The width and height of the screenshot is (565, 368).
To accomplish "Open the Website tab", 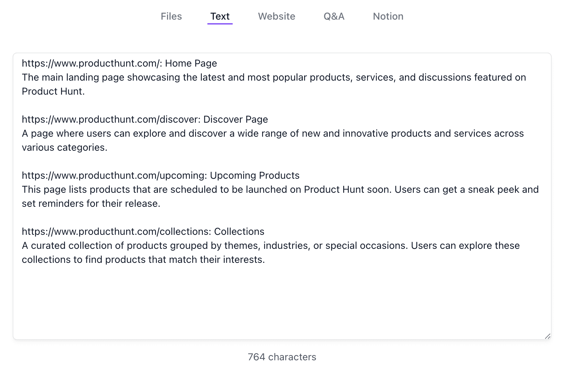I will pyautogui.click(x=277, y=16).
